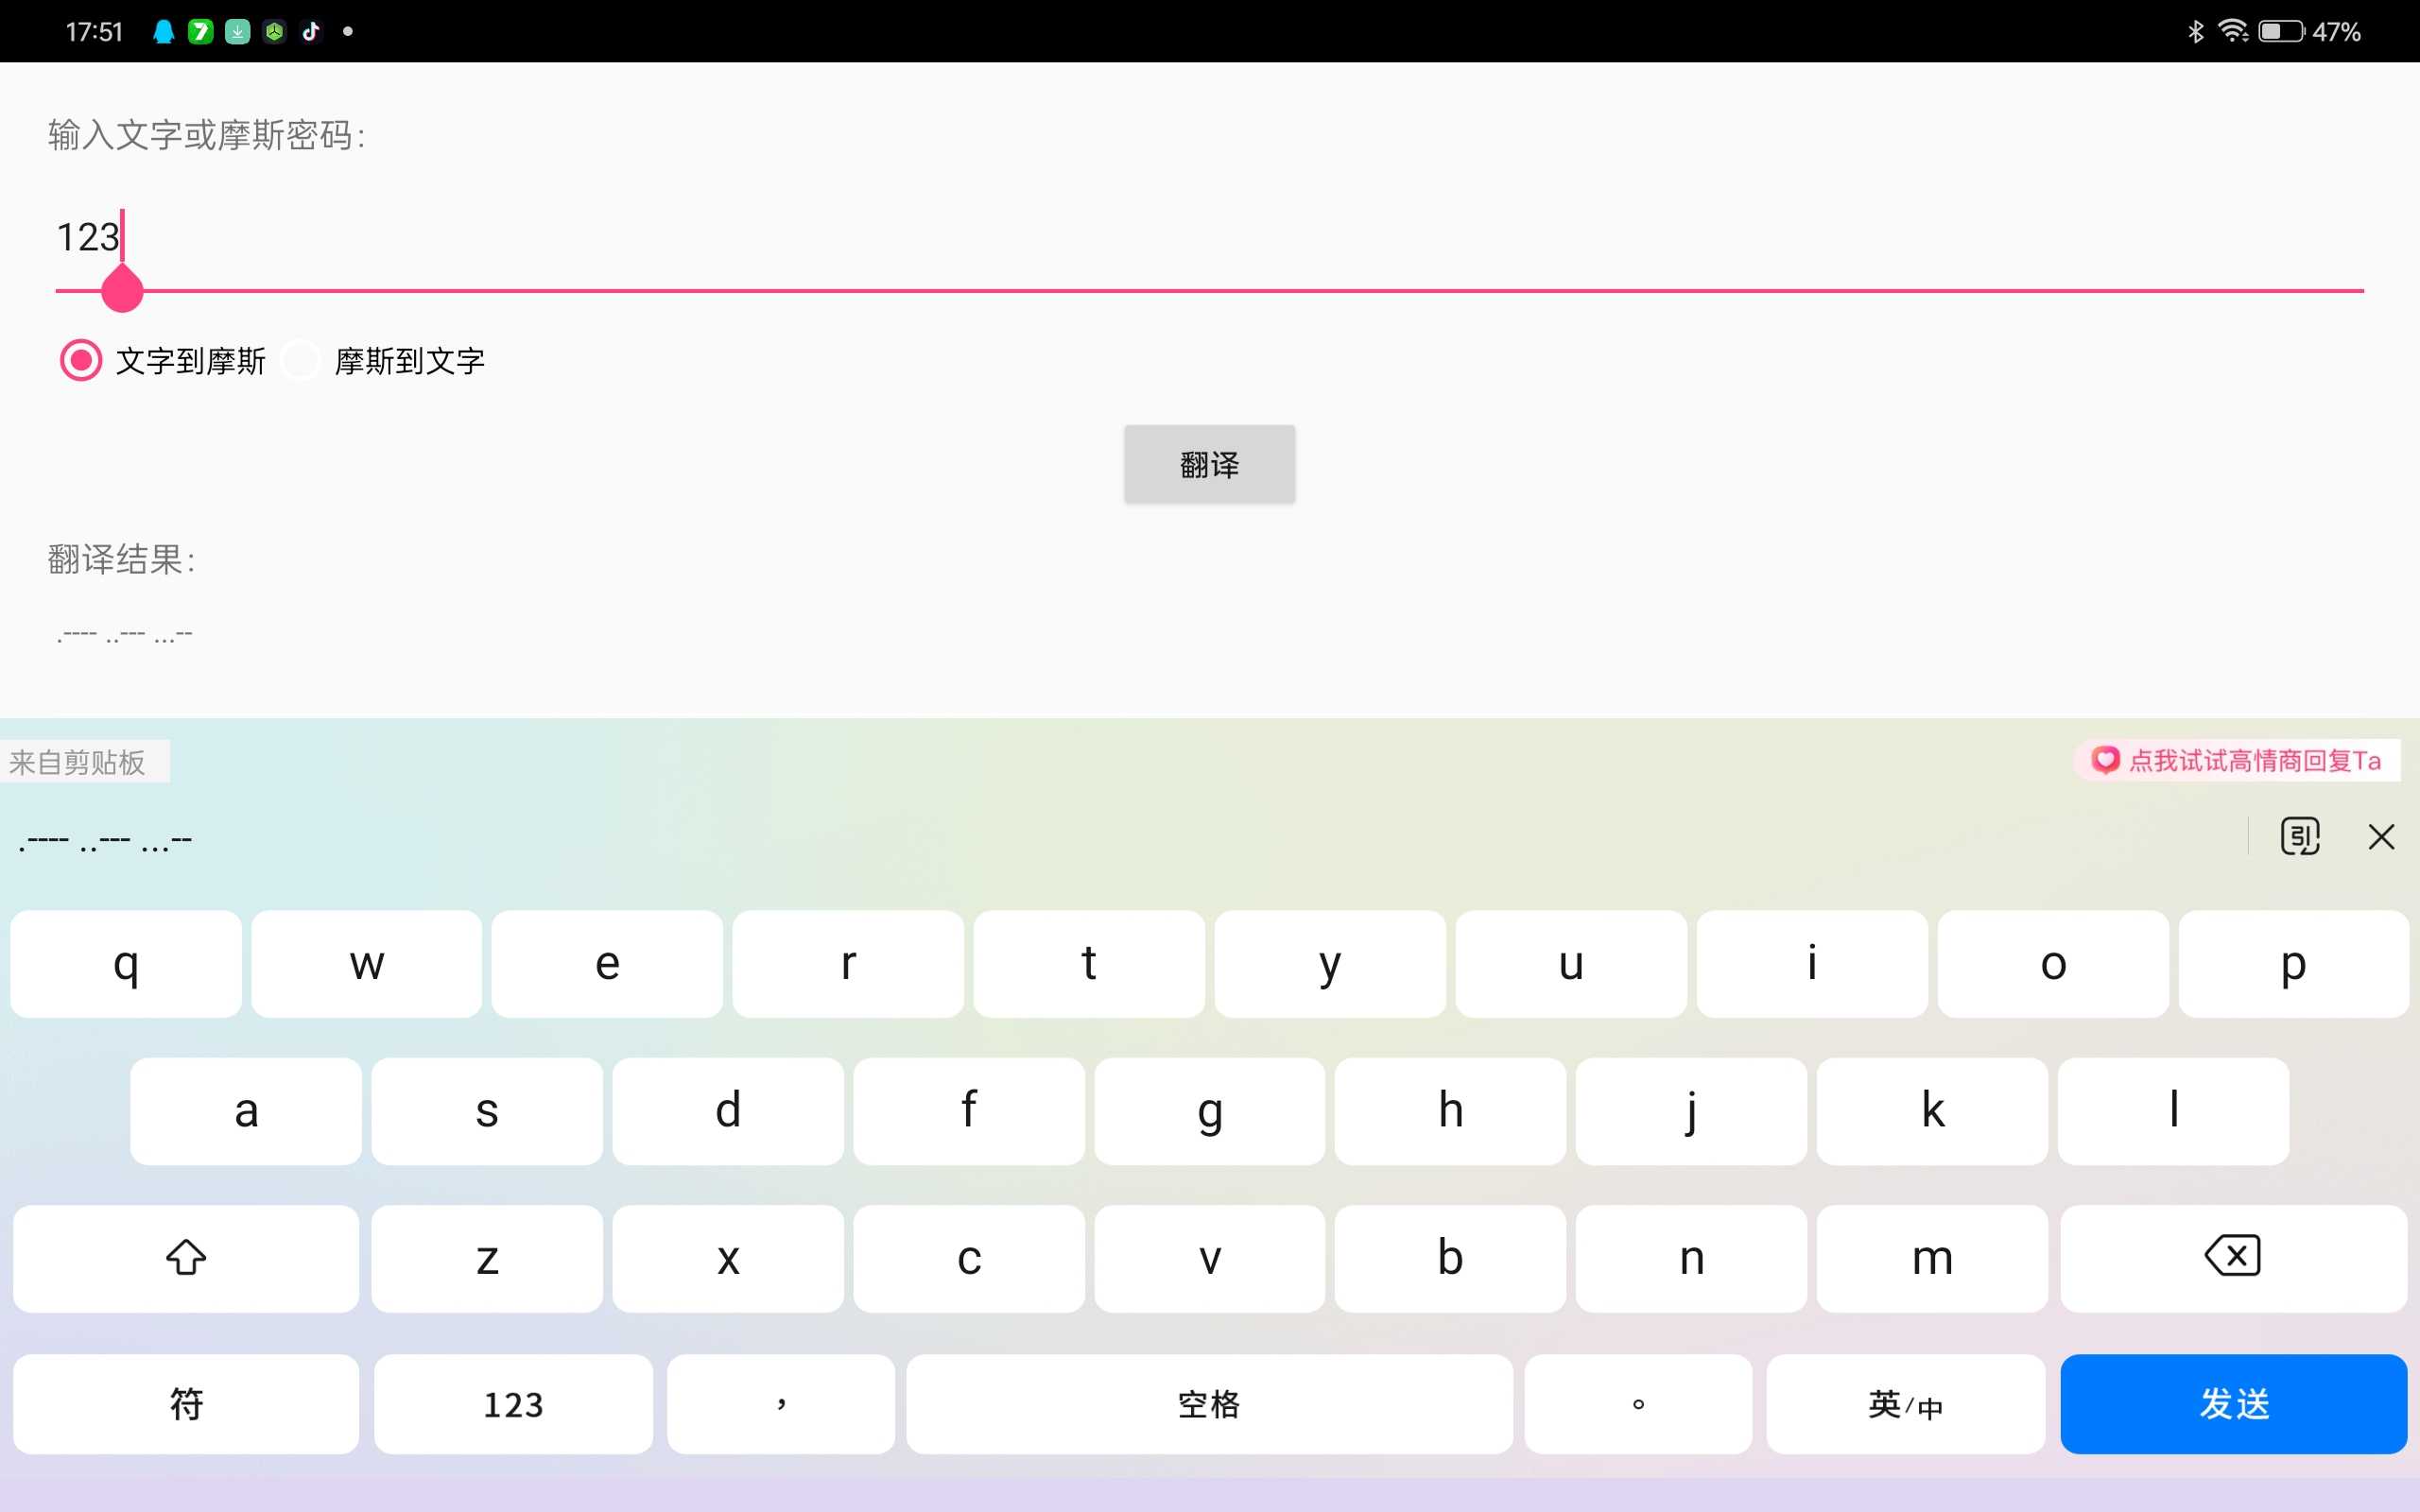Tap the backspace delete key icon
2420x1512 pixels.
2232,1257
